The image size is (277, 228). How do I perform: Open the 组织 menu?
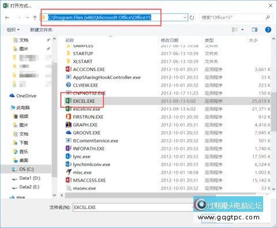pos(13,29)
